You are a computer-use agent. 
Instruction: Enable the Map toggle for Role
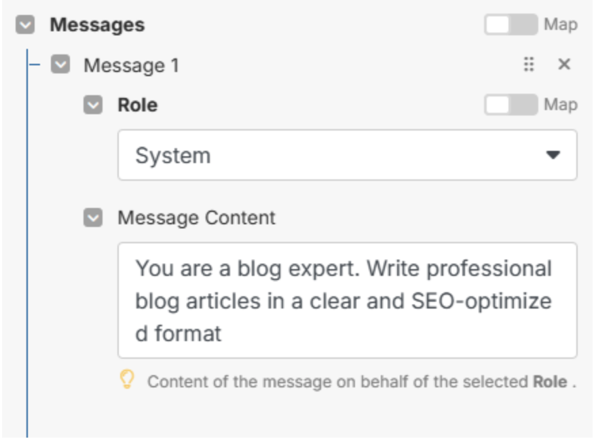tap(511, 105)
